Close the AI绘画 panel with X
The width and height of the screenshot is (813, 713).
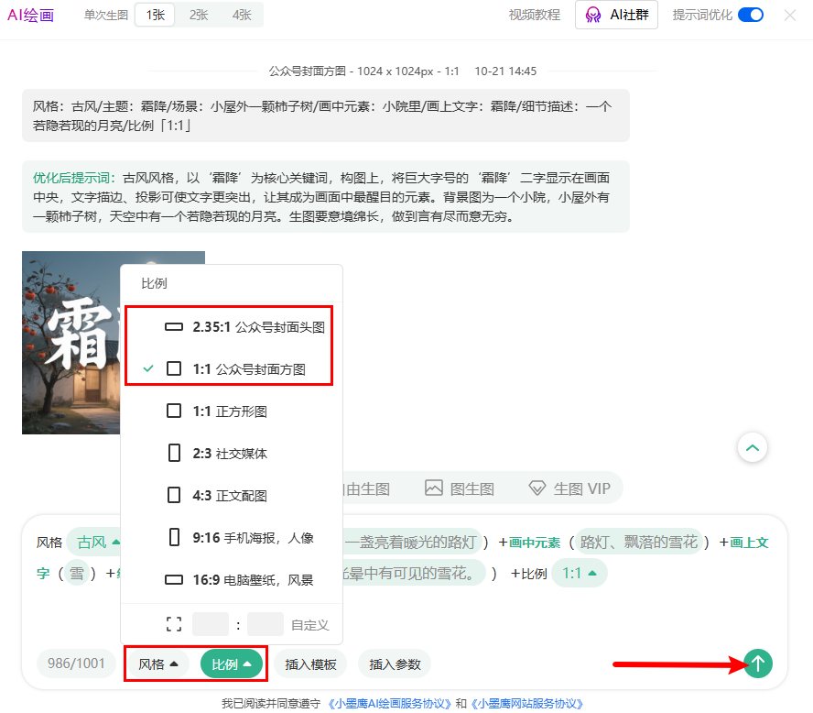pyautogui.click(x=790, y=15)
